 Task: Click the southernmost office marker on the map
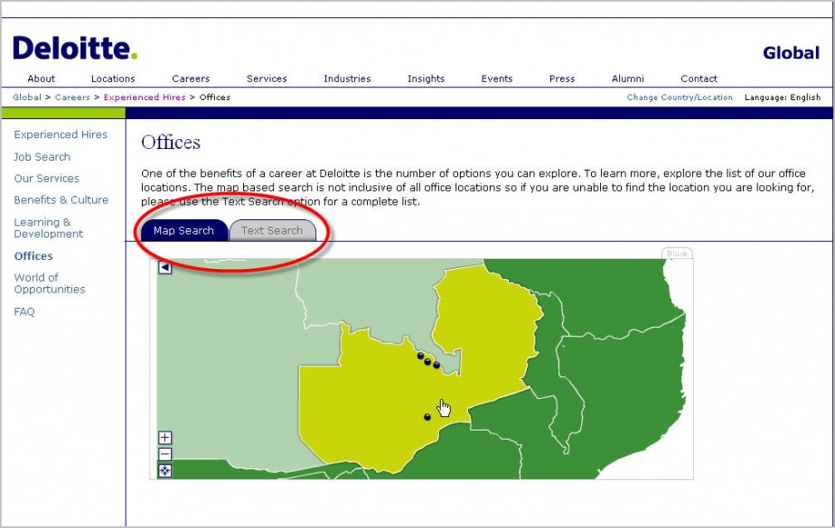[x=427, y=417]
